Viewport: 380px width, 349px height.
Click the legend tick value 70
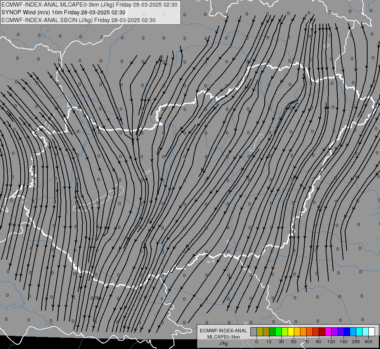tap(306, 342)
